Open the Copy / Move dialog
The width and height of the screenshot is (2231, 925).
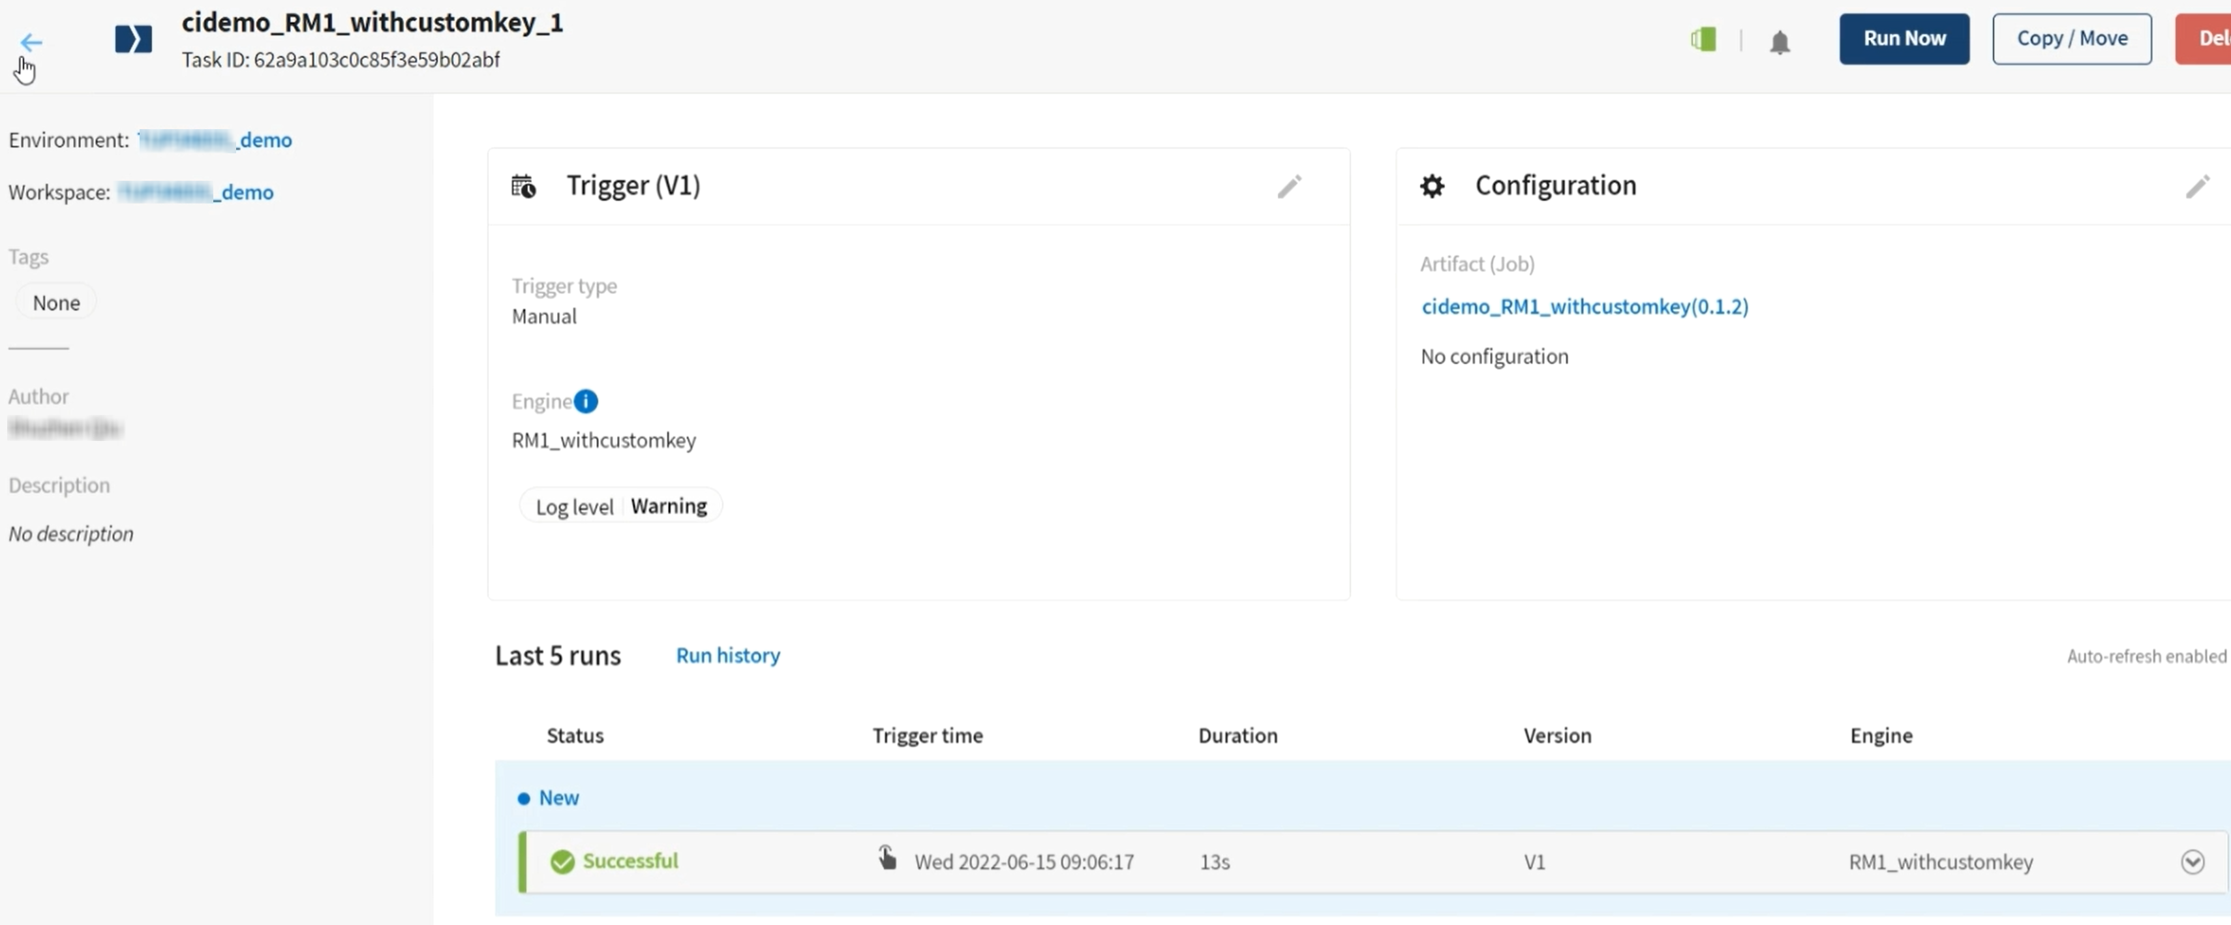point(2072,38)
